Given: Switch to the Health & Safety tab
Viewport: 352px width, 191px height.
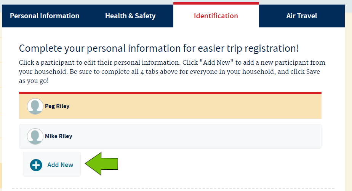Looking at the screenshot, I should pyautogui.click(x=130, y=16).
